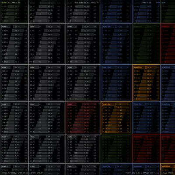This screenshot has height=175, width=175.
Task: Open the FUNCTION label in top bar
Action: (x=161, y=3)
